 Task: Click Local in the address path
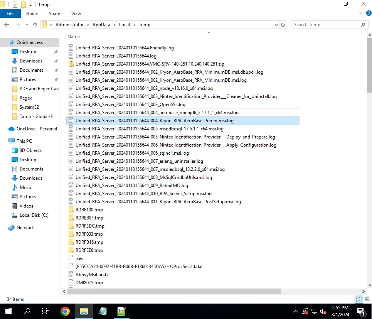click(124, 25)
